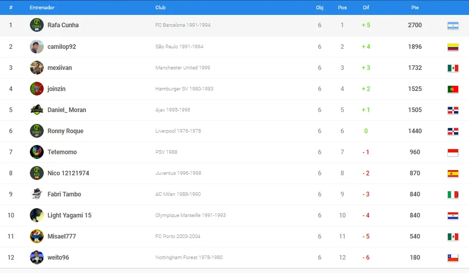Click club text PSV 1988
The height and width of the screenshot is (273, 469).
pos(166,152)
